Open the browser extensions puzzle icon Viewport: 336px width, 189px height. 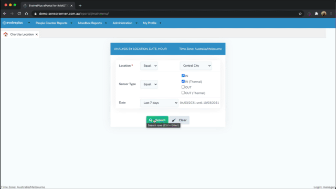point(316,14)
